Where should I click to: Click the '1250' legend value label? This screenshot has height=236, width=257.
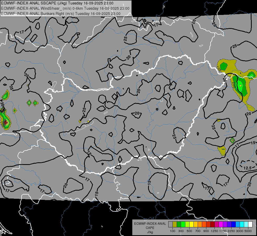click(x=214, y=231)
